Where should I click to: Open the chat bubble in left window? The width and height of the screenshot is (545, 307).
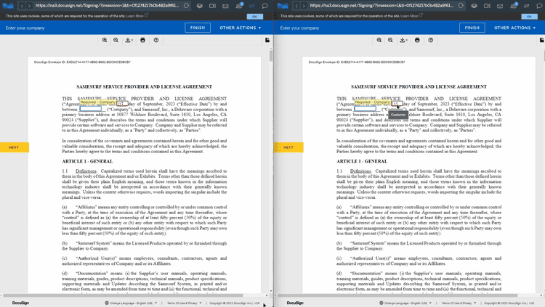265,6
